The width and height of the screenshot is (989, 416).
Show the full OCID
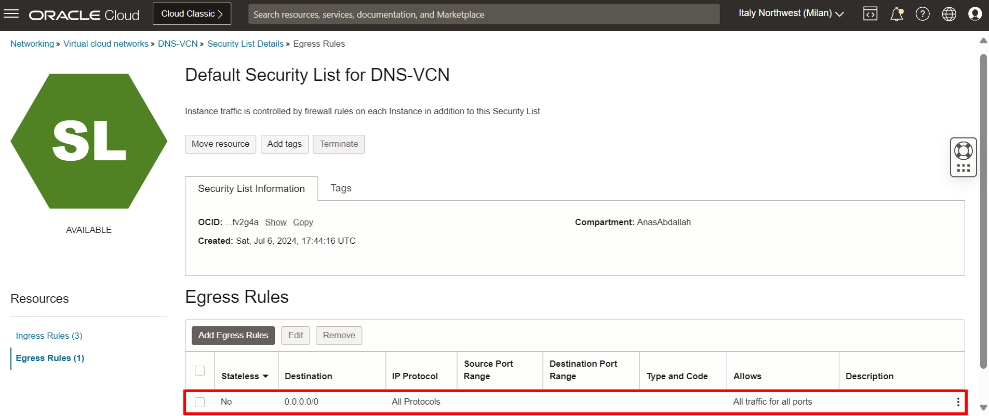click(276, 222)
